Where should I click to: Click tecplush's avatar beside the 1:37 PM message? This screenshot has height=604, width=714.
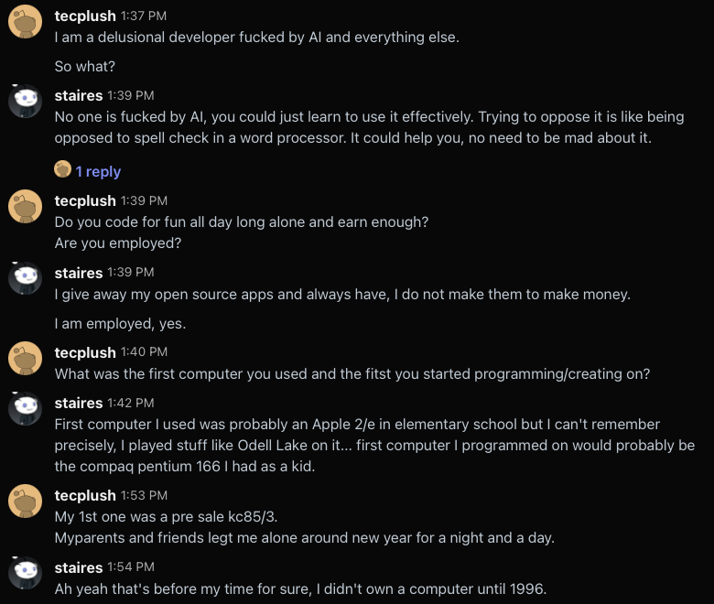pyautogui.click(x=25, y=21)
